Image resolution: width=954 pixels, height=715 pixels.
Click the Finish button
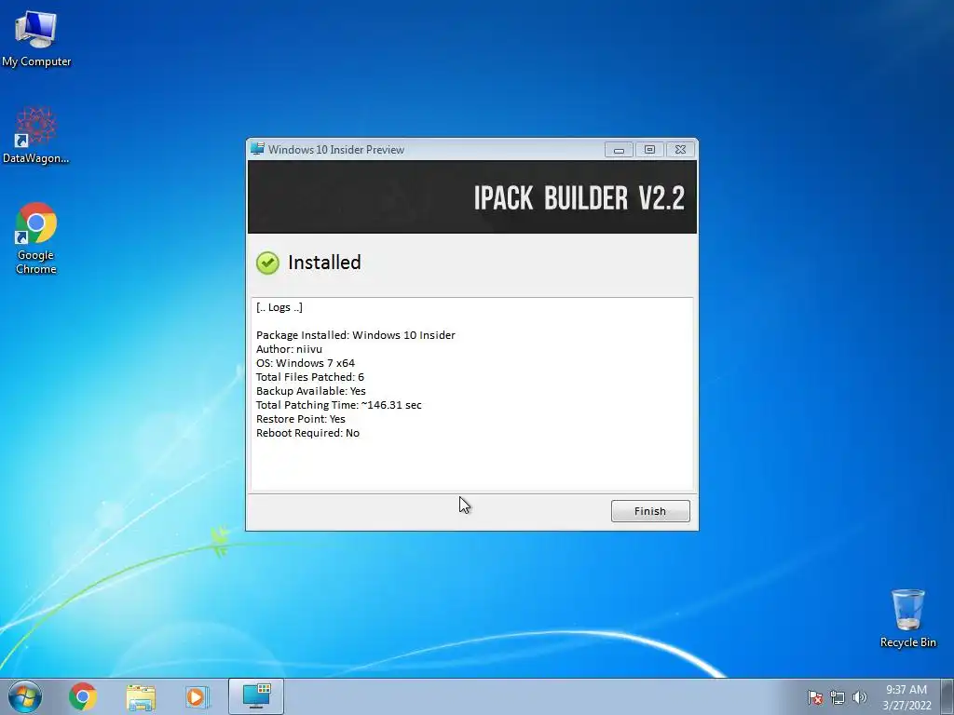click(x=649, y=511)
